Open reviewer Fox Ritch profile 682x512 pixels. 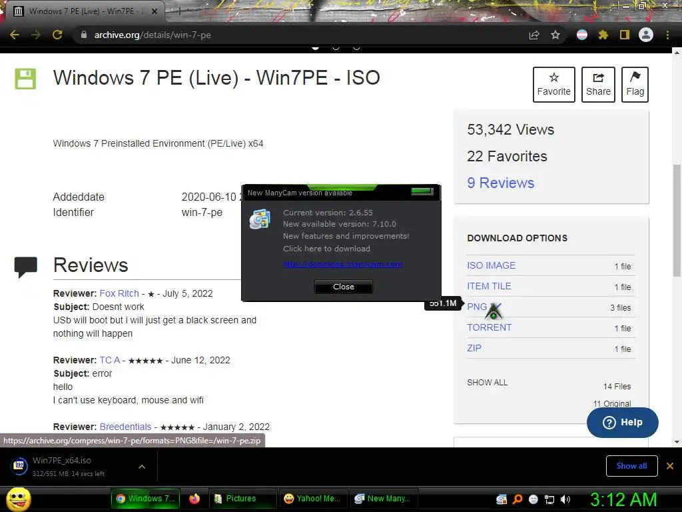[x=119, y=293]
